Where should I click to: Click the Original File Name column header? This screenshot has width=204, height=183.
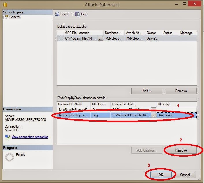[x=74, y=104]
